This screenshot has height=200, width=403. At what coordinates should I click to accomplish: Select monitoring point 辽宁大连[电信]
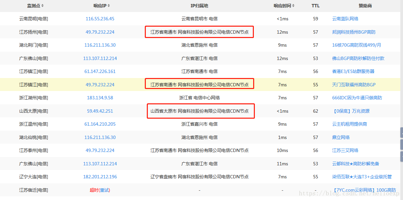[33, 177]
